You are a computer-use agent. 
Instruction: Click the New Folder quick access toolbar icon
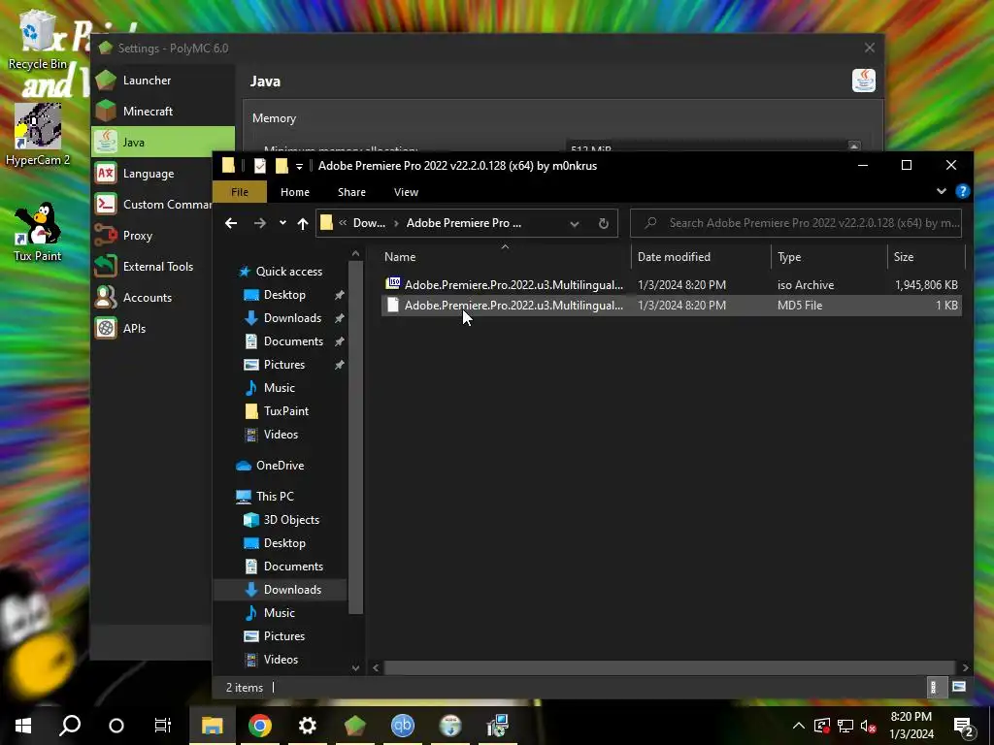[x=282, y=166]
